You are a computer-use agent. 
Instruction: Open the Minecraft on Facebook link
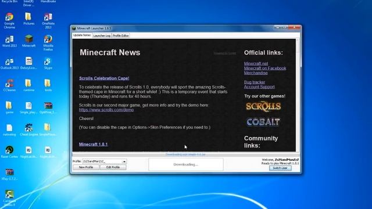(x=265, y=69)
